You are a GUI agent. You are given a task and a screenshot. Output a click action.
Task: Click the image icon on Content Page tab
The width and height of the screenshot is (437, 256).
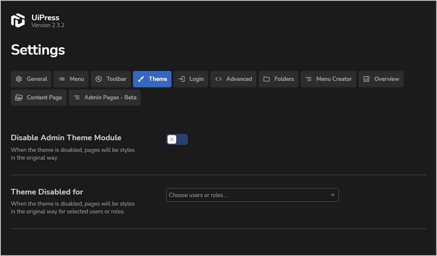coord(19,98)
